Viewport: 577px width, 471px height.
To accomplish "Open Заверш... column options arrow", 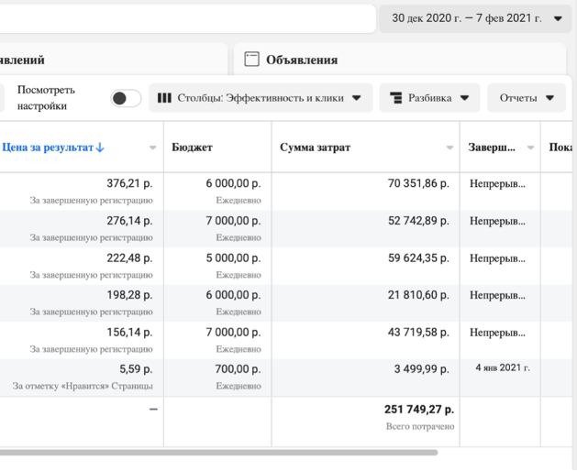I will pyautogui.click(x=531, y=148).
